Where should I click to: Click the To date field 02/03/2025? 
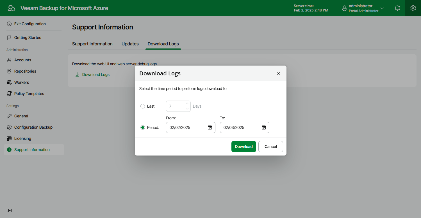(x=245, y=127)
